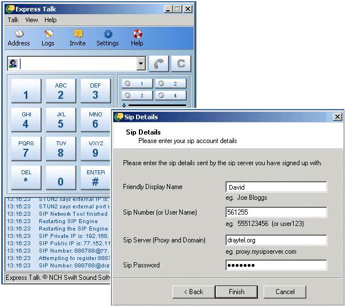Click the Back button in Sip Details

point(194,292)
